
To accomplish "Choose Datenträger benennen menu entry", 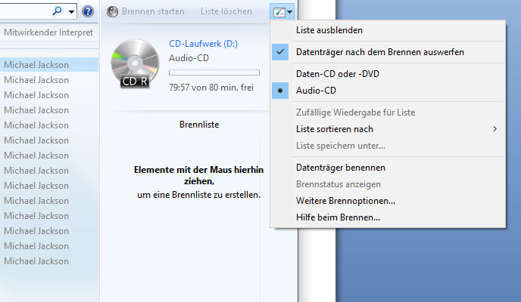I will pos(340,168).
